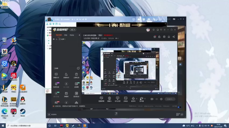Image resolution: width=229 pixels, height=128 pixels.
Task: Add multimedia source below preview
Action: (126, 99)
